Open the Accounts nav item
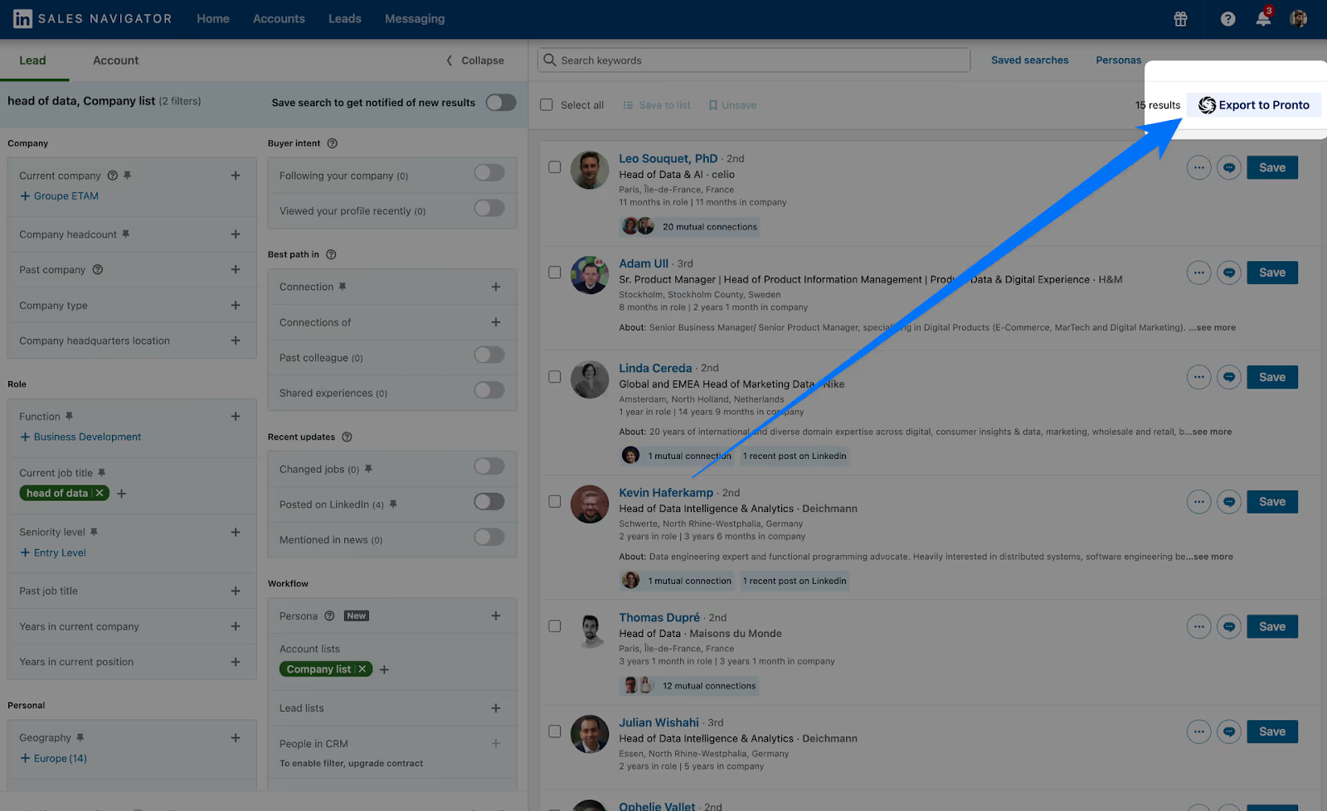Viewport: 1327px width, 811px height. (x=279, y=18)
